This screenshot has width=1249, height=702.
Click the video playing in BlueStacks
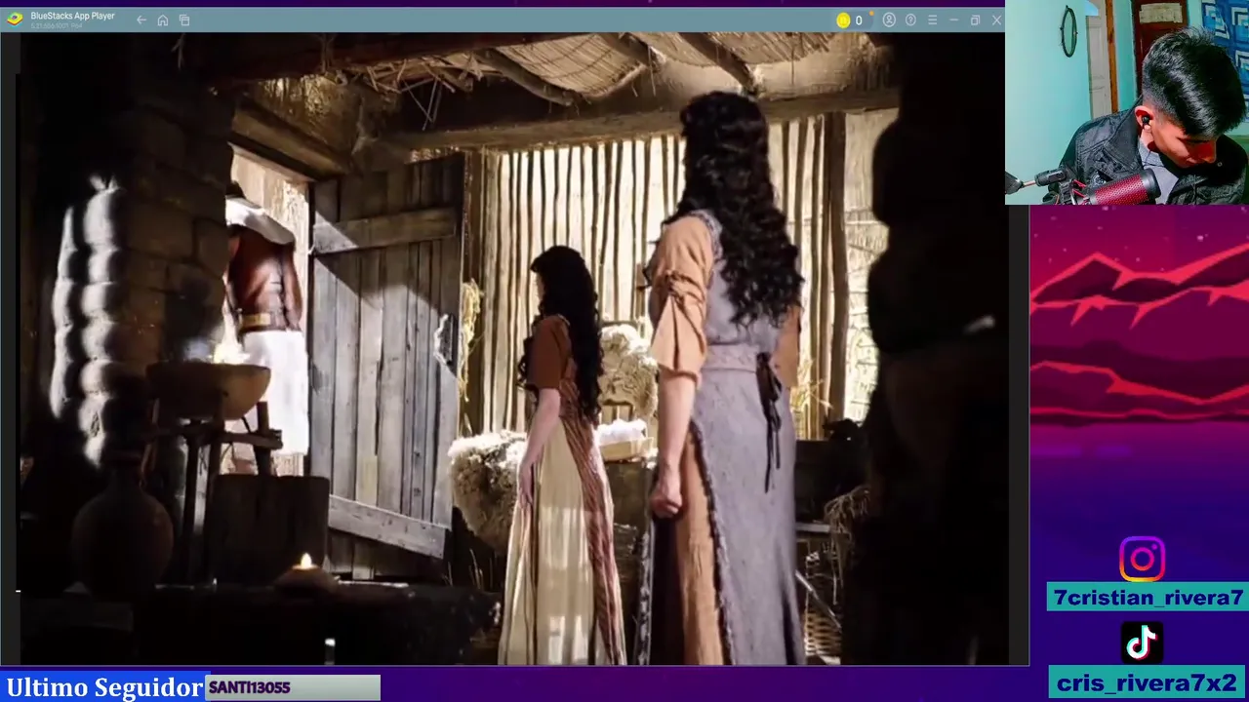512,349
